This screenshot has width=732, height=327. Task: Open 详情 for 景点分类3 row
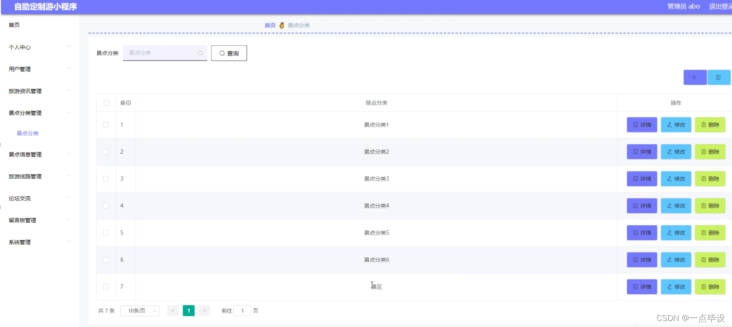click(x=642, y=179)
